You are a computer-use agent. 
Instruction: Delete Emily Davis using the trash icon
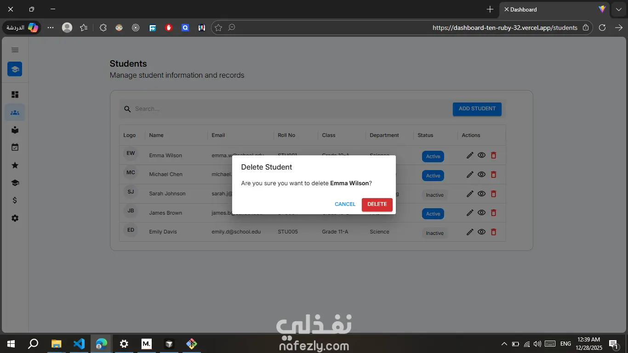pos(494,232)
